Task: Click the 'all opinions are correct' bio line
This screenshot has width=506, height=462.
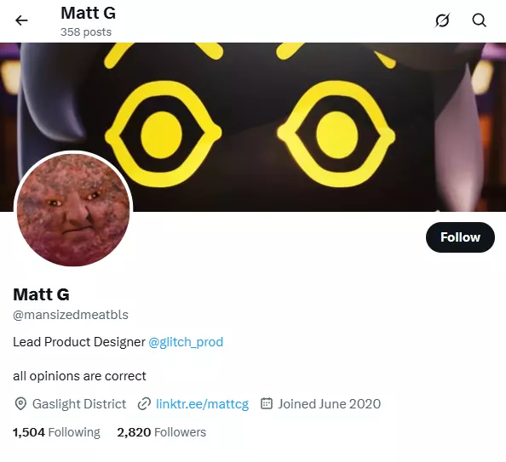Action: click(x=79, y=376)
